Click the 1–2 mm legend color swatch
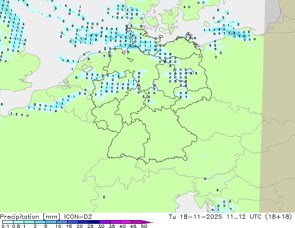Image resolution: width=295 pixels, height=228 pixels. tap(29, 222)
